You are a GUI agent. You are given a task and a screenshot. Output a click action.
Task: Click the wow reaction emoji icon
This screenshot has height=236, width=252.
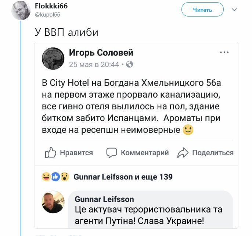(65, 177)
